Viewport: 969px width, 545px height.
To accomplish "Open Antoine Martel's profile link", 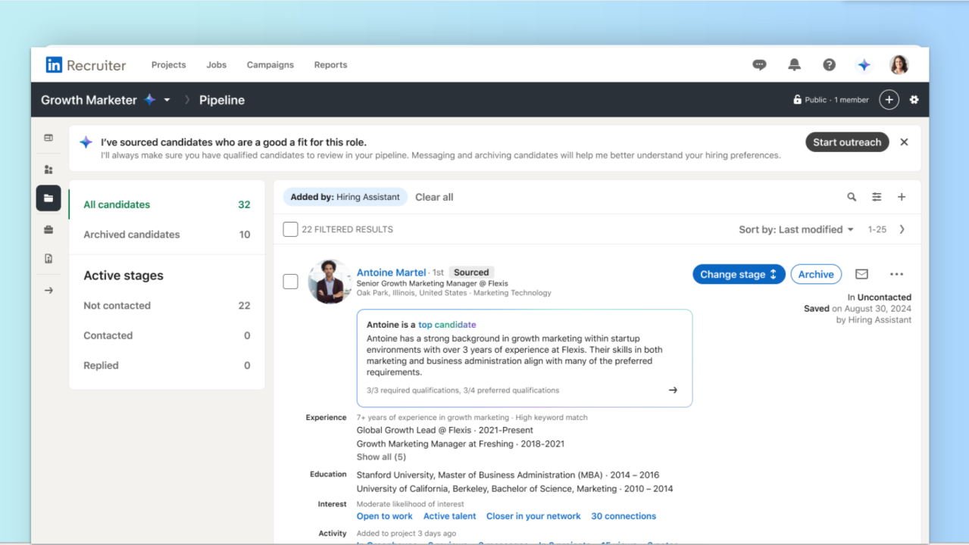I will [x=391, y=272].
